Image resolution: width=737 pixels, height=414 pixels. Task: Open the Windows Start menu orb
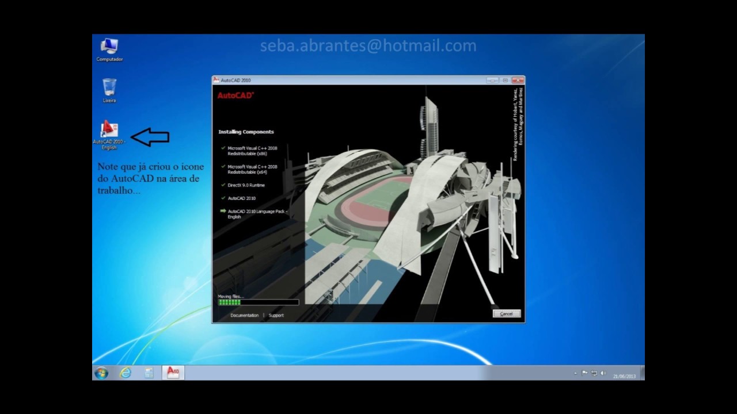click(x=101, y=373)
